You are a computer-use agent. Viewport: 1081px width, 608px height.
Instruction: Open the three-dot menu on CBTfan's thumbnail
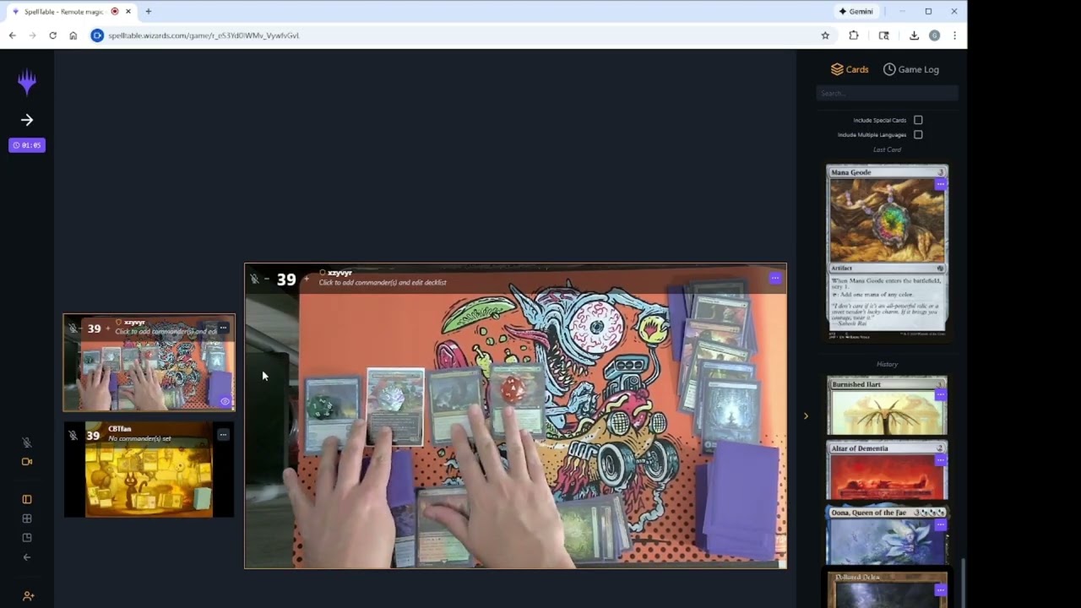point(223,435)
